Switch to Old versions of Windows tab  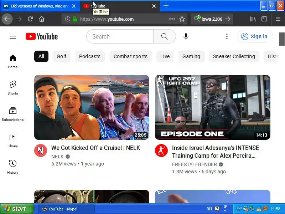(x=40, y=6)
